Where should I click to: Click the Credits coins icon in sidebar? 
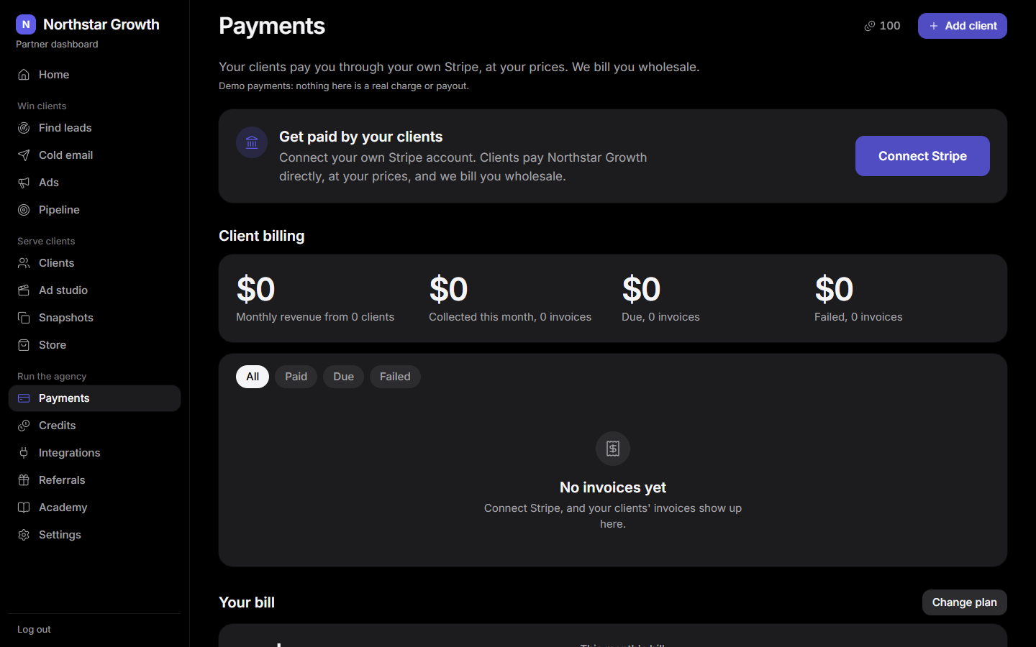tap(24, 426)
